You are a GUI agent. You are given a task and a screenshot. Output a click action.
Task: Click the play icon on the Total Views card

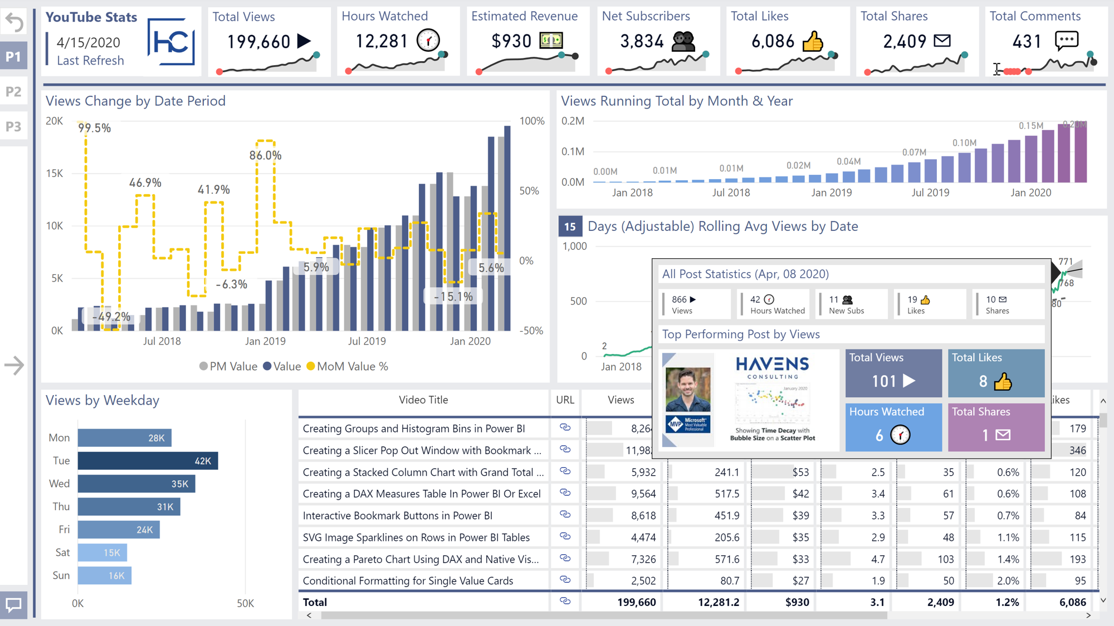click(x=304, y=41)
